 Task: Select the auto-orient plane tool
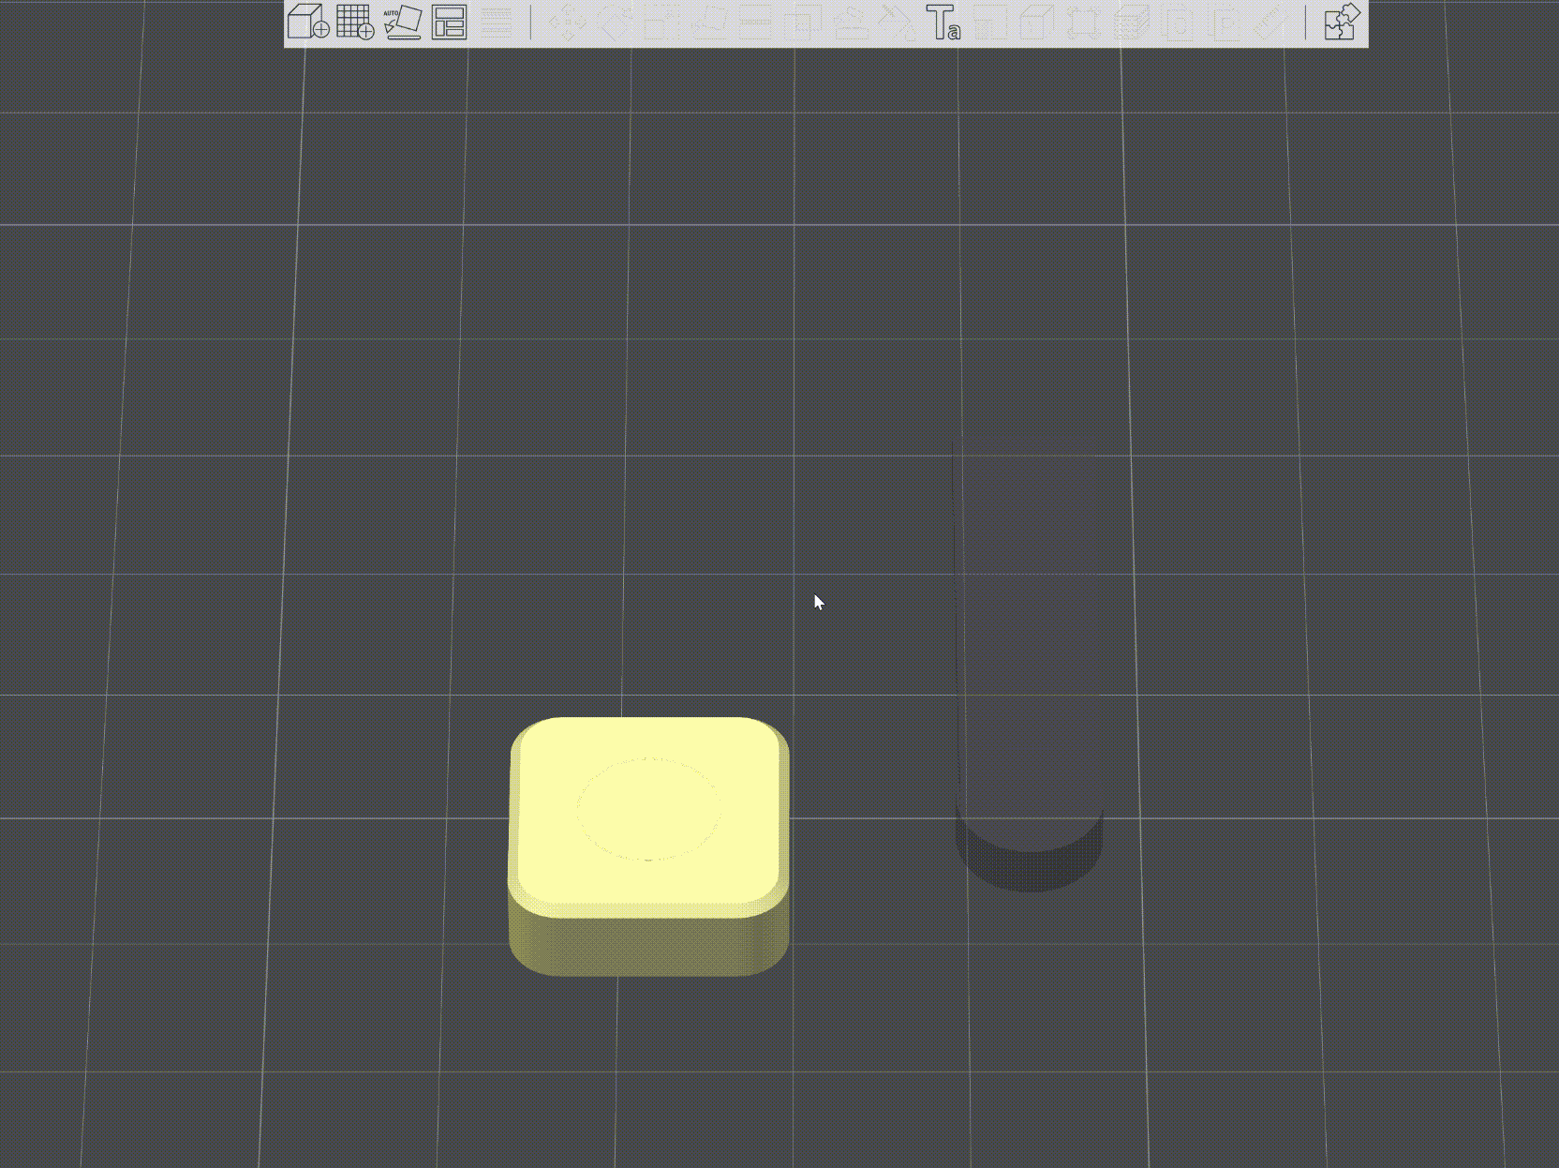coord(402,22)
